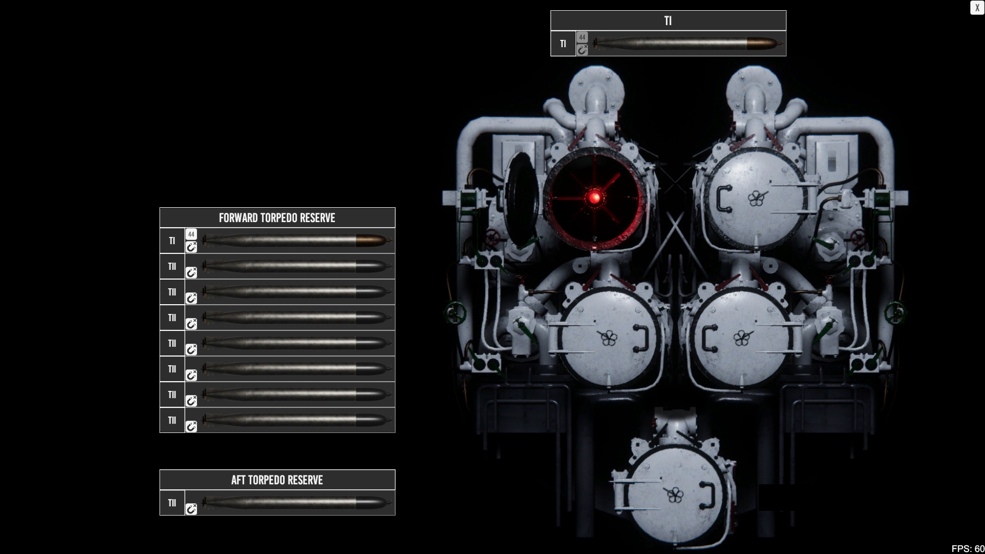
Task: Click the Forward Torpedo Reserve header
Action: tap(277, 218)
